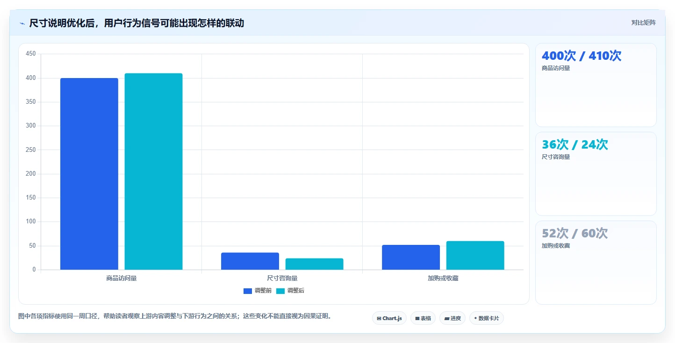Click the blue 商品访问量 bar for 调整前

coord(89,174)
